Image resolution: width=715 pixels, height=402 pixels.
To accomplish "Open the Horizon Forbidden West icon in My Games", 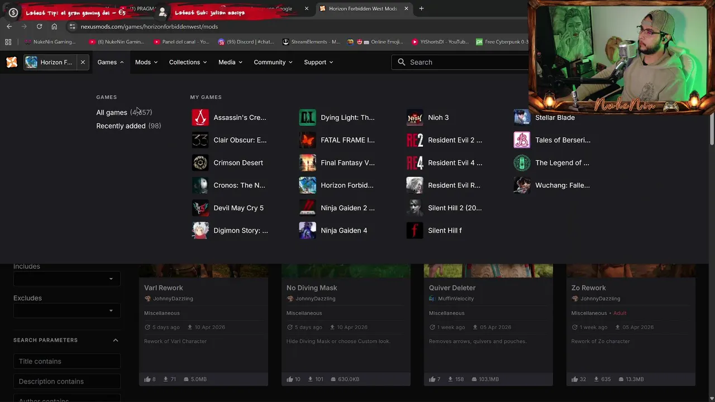I will click(307, 185).
